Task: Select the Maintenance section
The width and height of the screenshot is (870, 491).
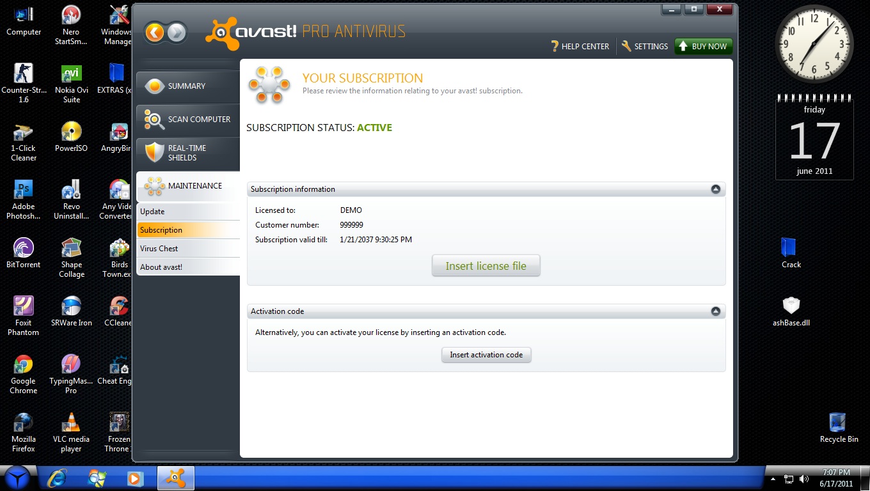Action: tap(187, 186)
